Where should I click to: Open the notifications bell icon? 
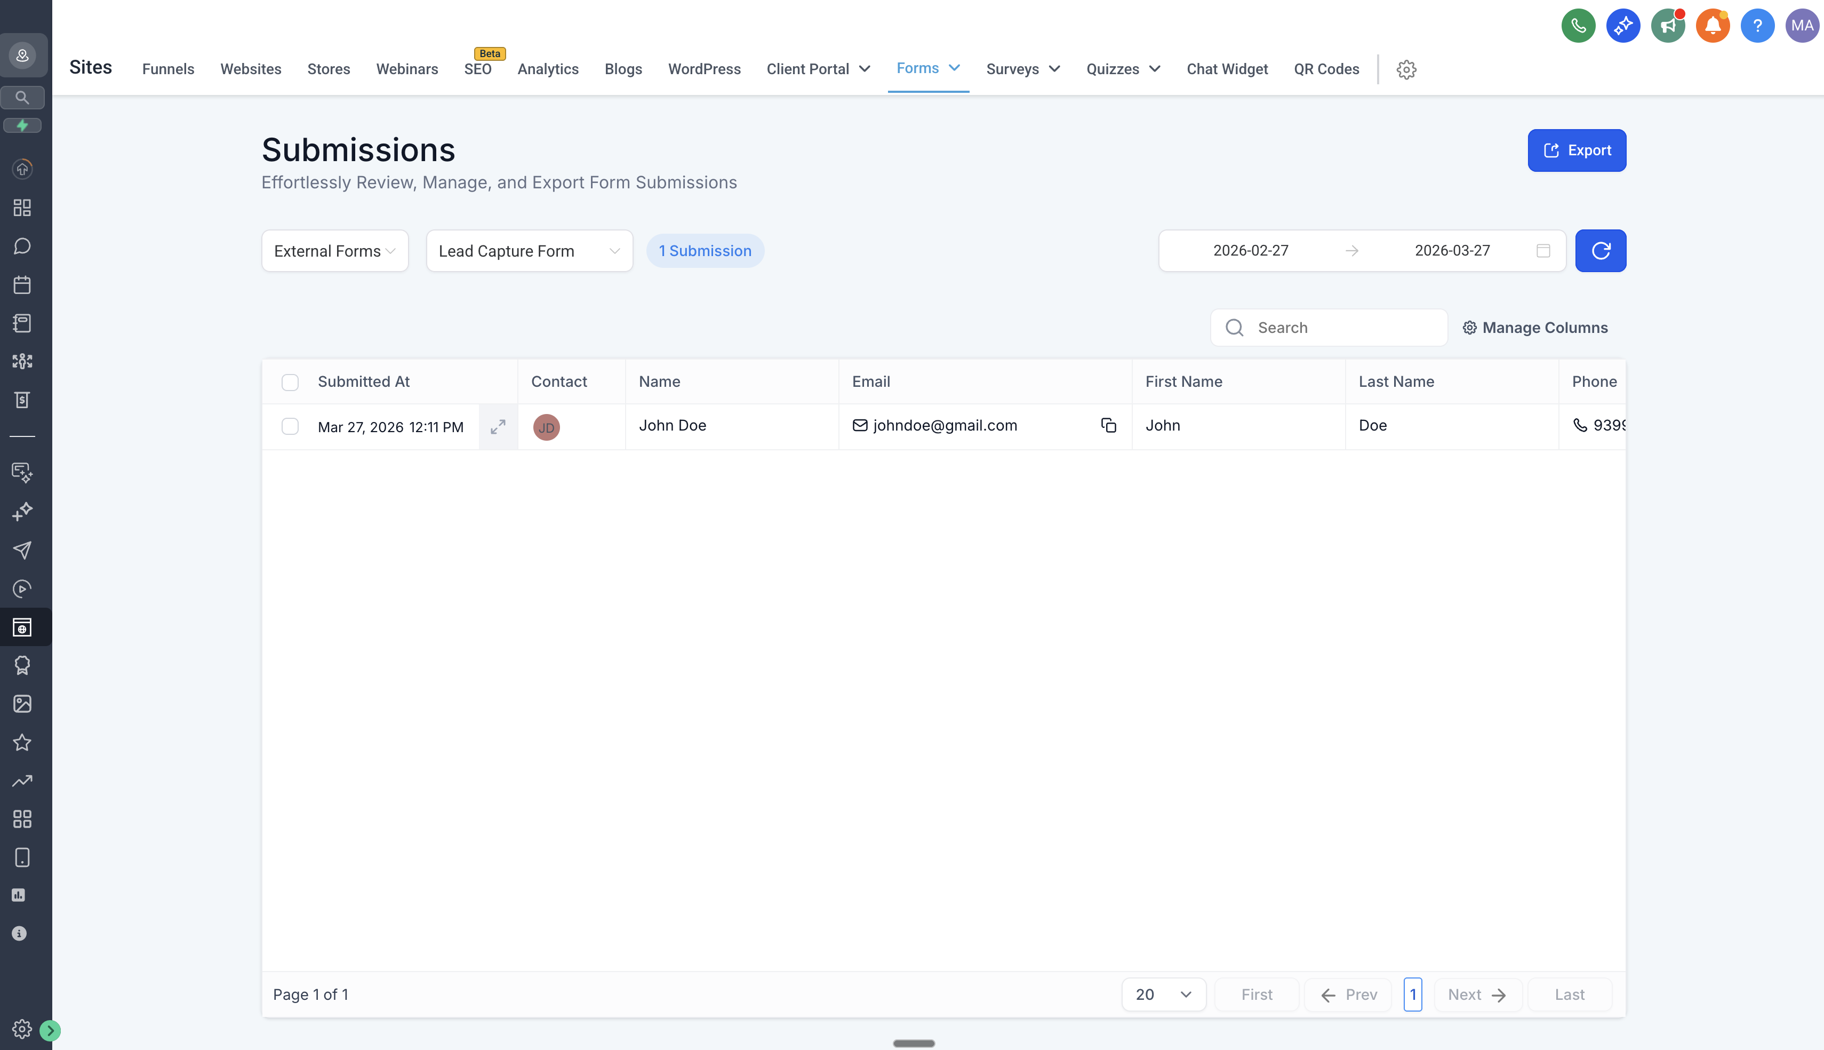[x=1713, y=26]
